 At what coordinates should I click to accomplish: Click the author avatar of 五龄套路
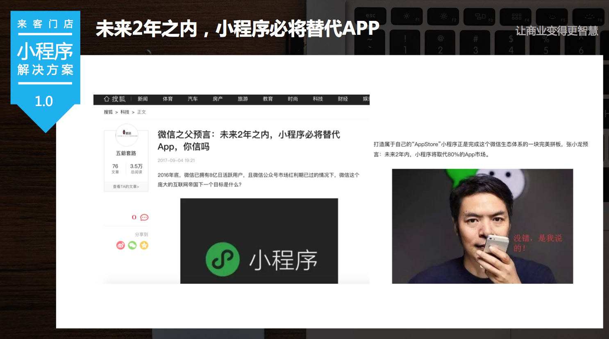coord(127,135)
